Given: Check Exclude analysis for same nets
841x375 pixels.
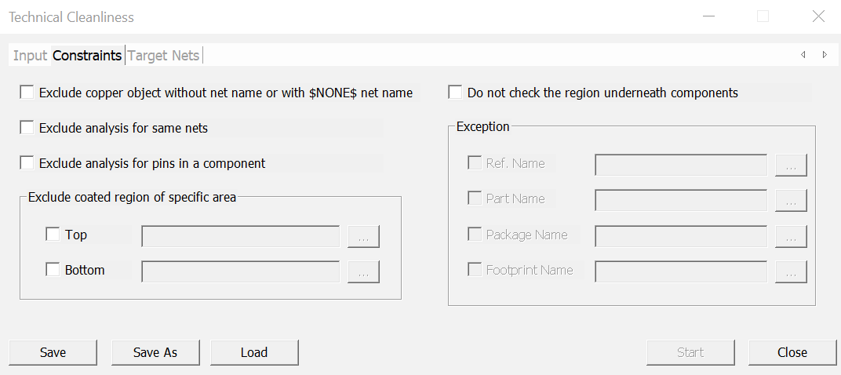Looking at the screenshot, I should [x=27, y=128].
